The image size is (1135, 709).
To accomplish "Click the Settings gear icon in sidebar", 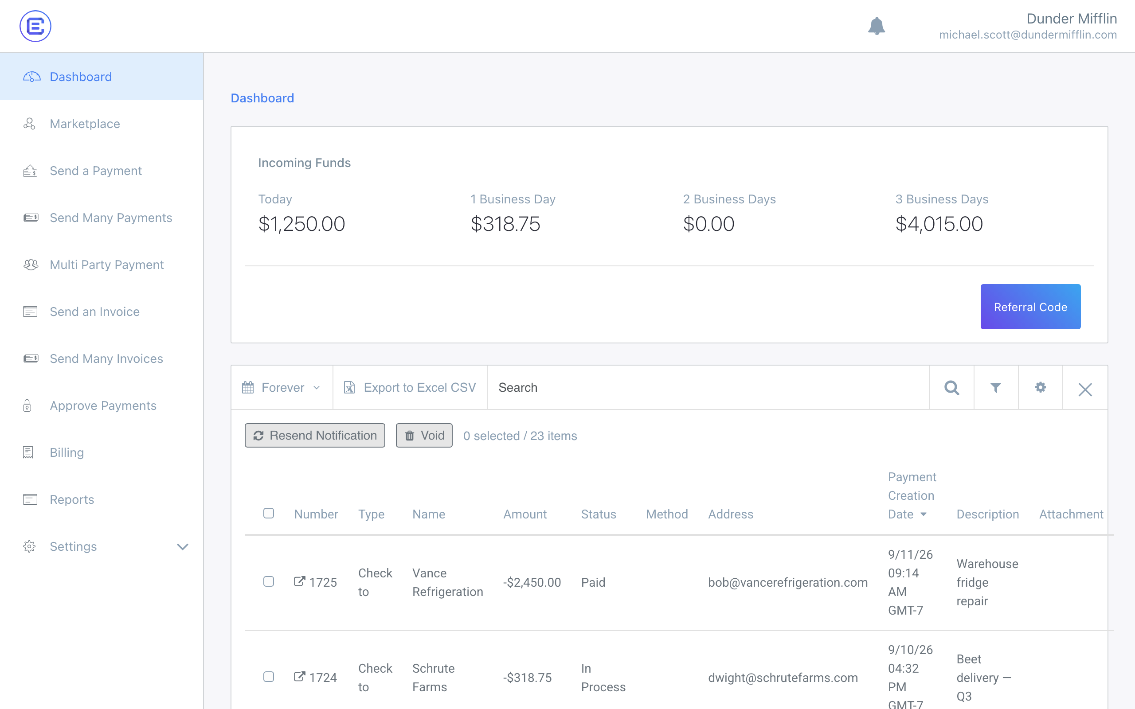I will [x=29, y=546].
